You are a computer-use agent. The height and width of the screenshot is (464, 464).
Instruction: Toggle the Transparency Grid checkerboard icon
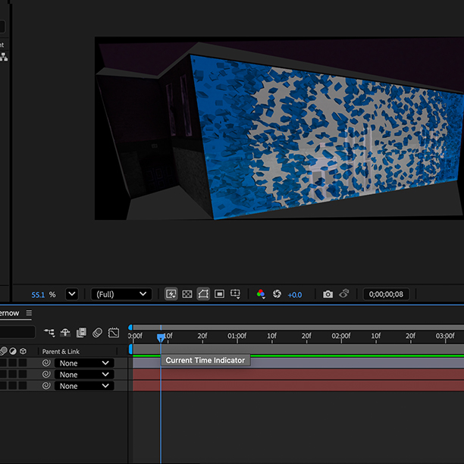click(187, 294)
